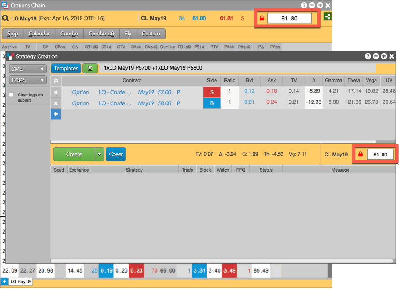
Task: Toggle the S side of the 57.00 leg
Action: coord(212,92)
